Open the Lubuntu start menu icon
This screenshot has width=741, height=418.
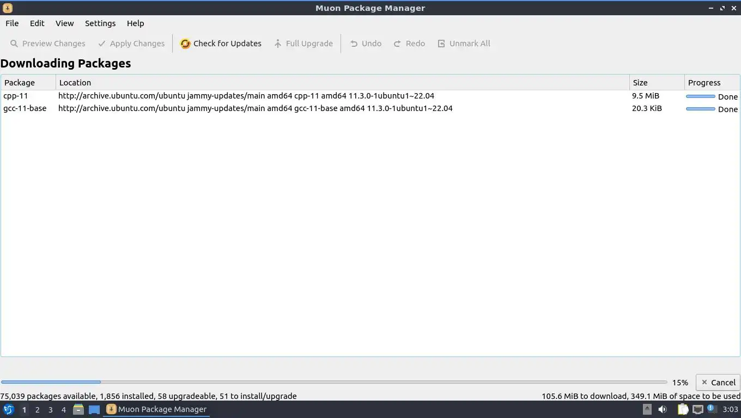(8, 409)
